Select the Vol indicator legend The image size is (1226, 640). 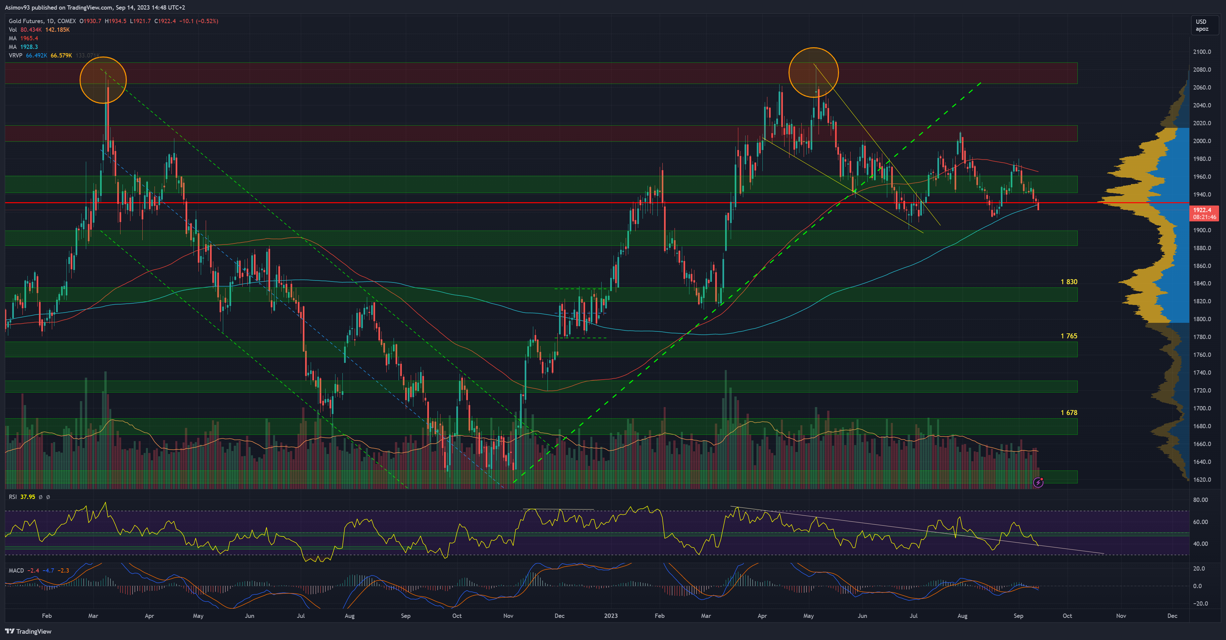[13, 29]
